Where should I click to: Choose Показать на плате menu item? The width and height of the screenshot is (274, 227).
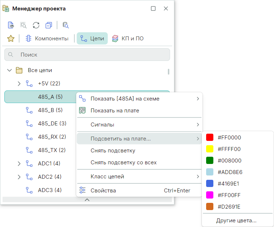point(114,111)
